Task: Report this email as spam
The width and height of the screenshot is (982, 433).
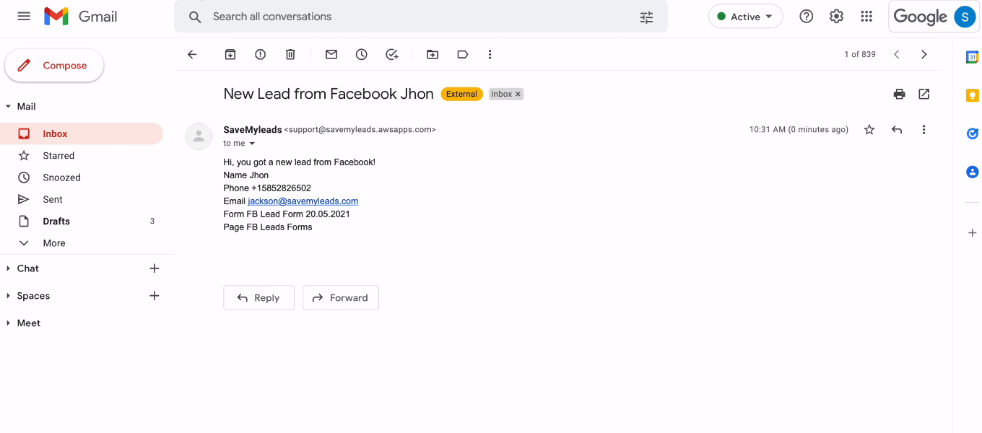Action: tap(261, 54)
